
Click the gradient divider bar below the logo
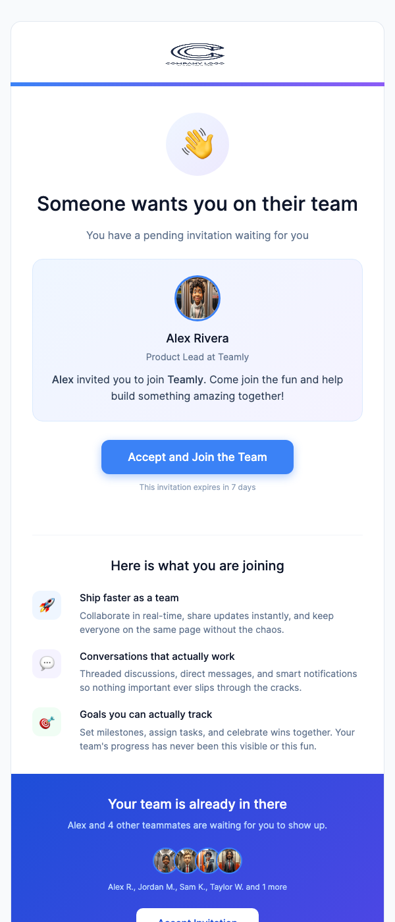[197, 84]
